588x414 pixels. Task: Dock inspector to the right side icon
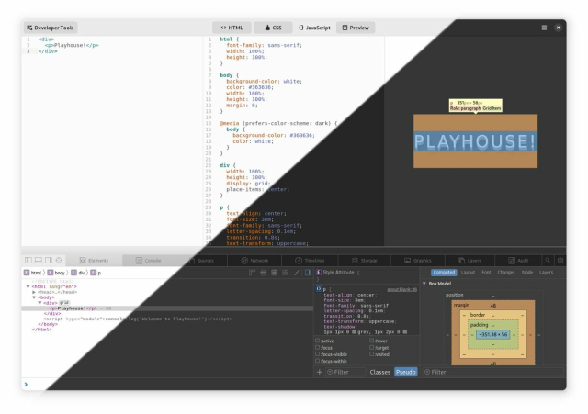[49, 260]
